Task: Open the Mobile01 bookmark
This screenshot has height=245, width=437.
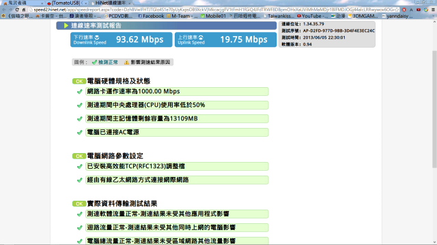Action: 214,16
